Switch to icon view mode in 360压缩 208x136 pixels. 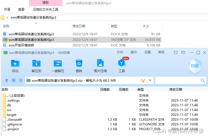coord(14,80)
